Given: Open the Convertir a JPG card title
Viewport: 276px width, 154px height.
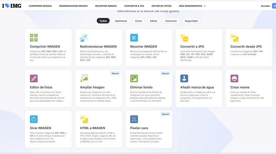Looking at the screenshot, I should coord(192,46).
